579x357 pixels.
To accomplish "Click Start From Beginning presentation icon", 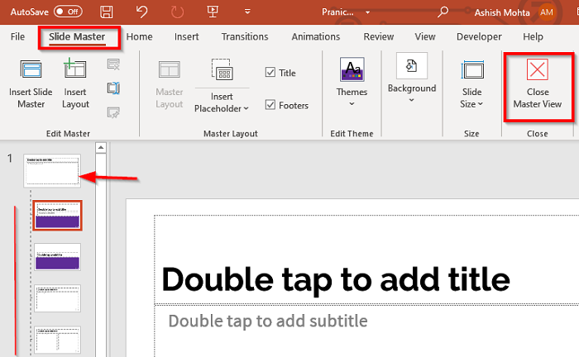I will [x=213, y=12].
